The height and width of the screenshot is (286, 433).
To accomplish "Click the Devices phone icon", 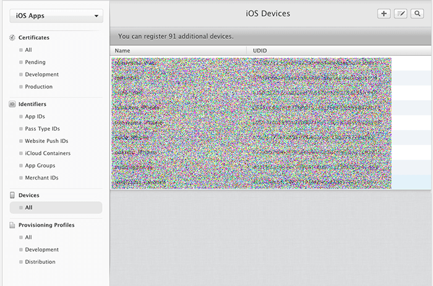I will [x=12, y=196].
